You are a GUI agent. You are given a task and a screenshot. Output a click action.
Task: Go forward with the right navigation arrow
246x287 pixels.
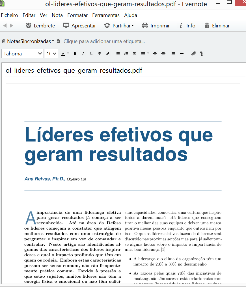point(12,26)
